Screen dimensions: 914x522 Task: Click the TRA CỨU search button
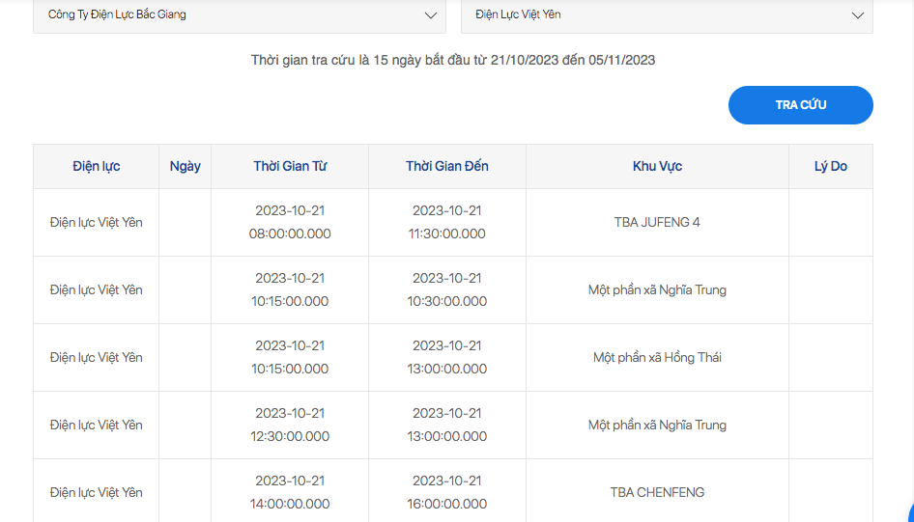[x=800, y=105]
